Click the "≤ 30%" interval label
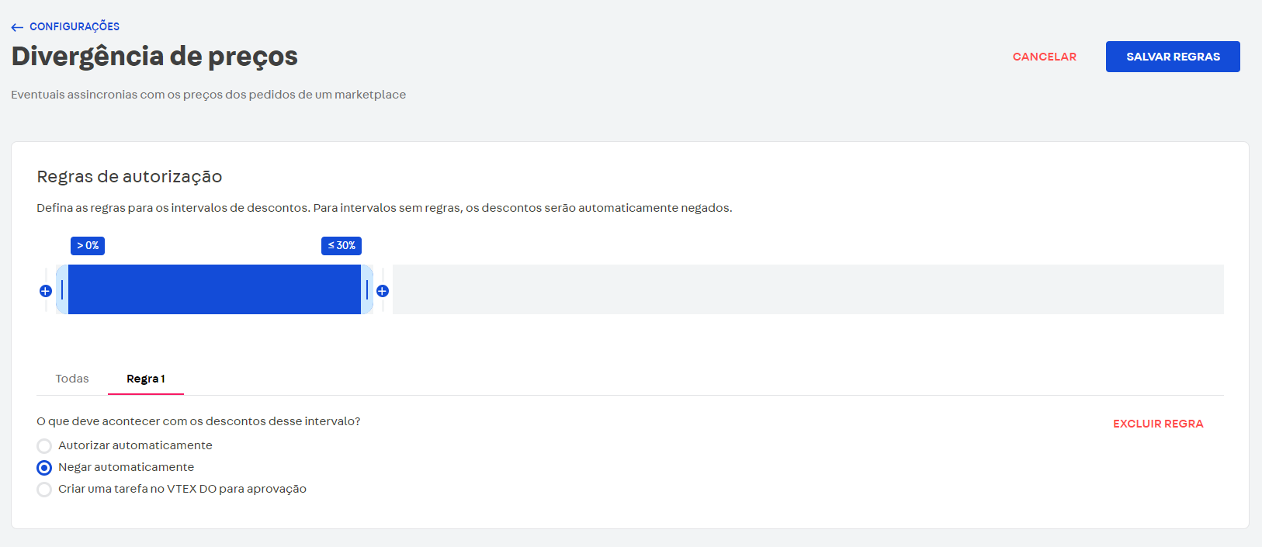Image resolution: width=1262 pixels, height=547 pixels. pos(342,246)
